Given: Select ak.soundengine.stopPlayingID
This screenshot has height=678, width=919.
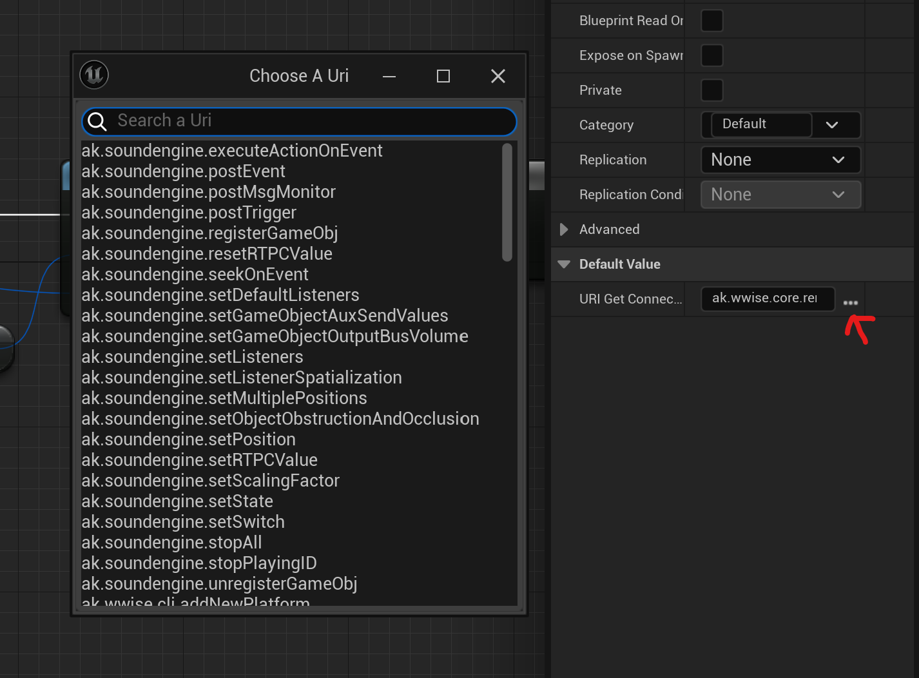Looking at the screenshot, I should pyautogui.click(x=199, y=563).
